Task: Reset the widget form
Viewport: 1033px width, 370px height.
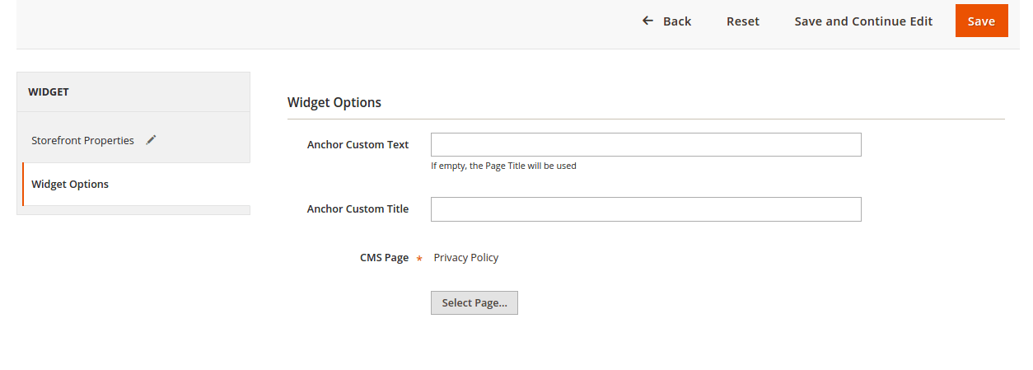Action: (742, 21)
